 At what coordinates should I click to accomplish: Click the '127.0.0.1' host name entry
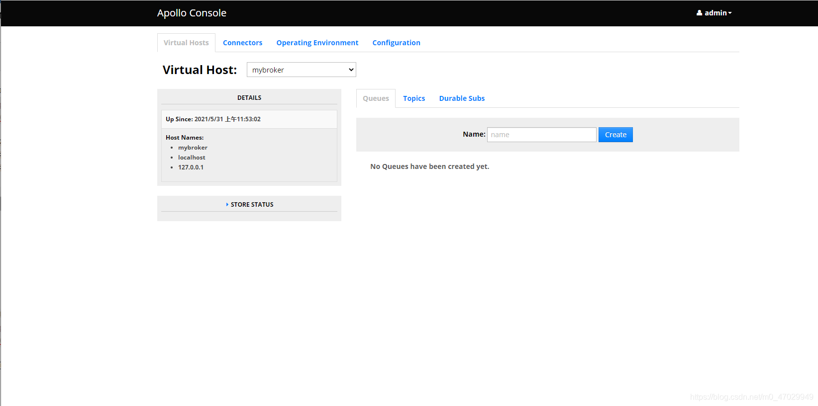pyautogui.click(x=191, y=167)
